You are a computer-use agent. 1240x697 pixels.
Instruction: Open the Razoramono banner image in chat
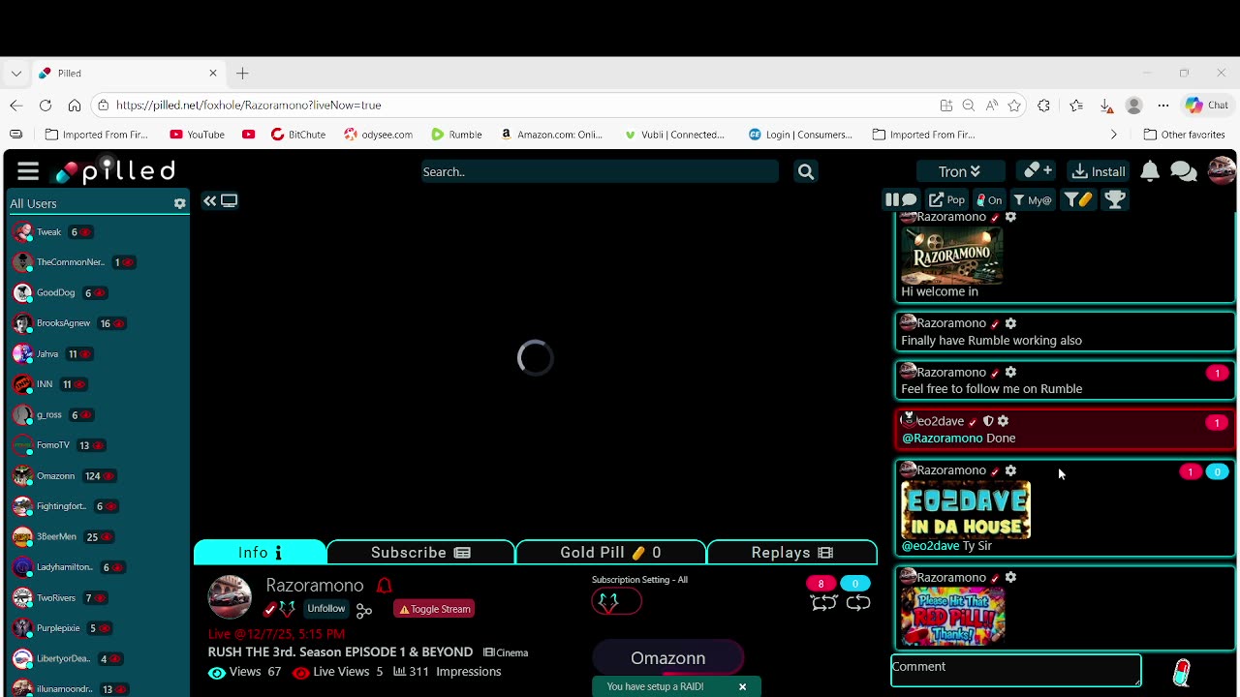click(x=952, y=256)
